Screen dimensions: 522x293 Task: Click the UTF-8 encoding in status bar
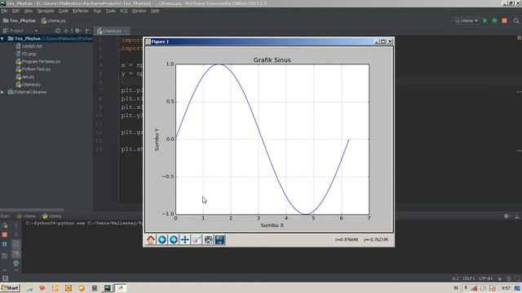(x=485, y=278)
